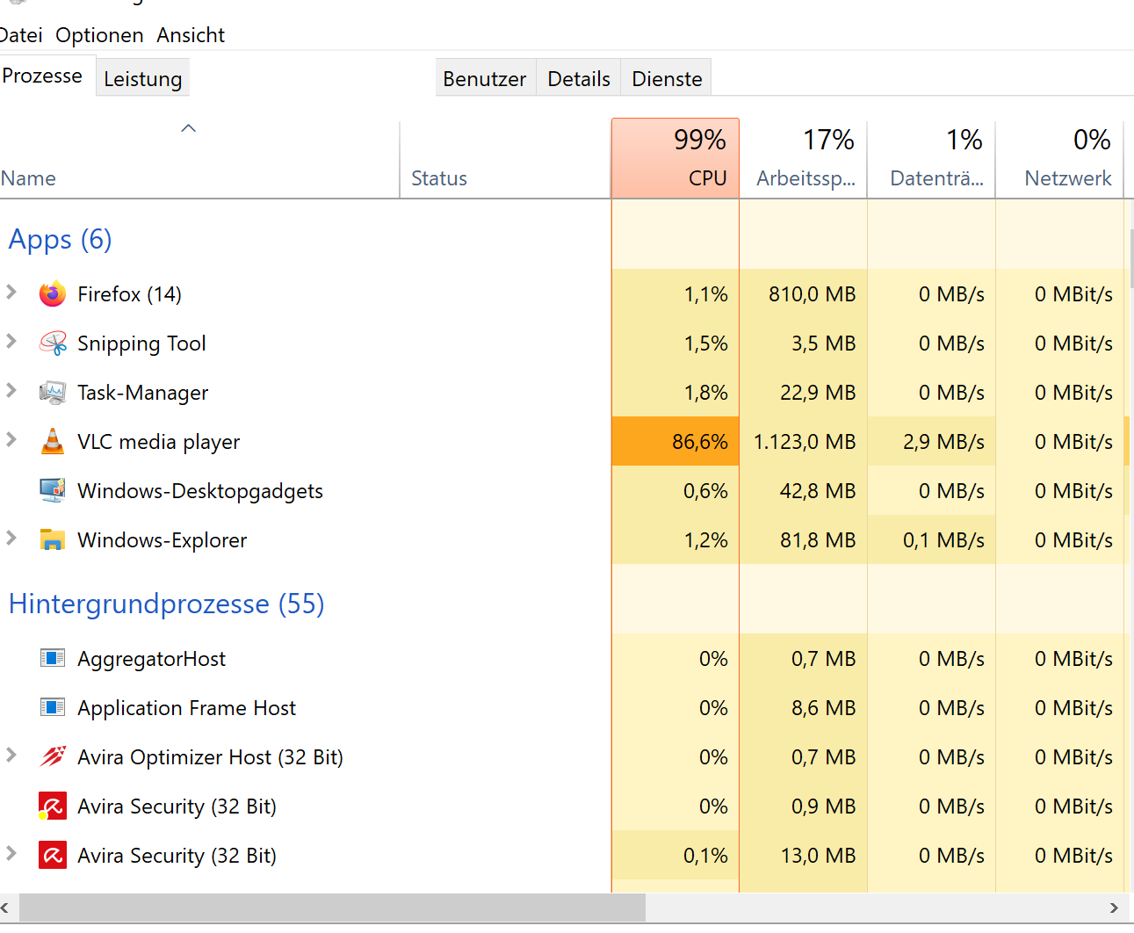1134x933 pixels.
Task: Select the Snipping Tool row name
Action: (141, 344)
